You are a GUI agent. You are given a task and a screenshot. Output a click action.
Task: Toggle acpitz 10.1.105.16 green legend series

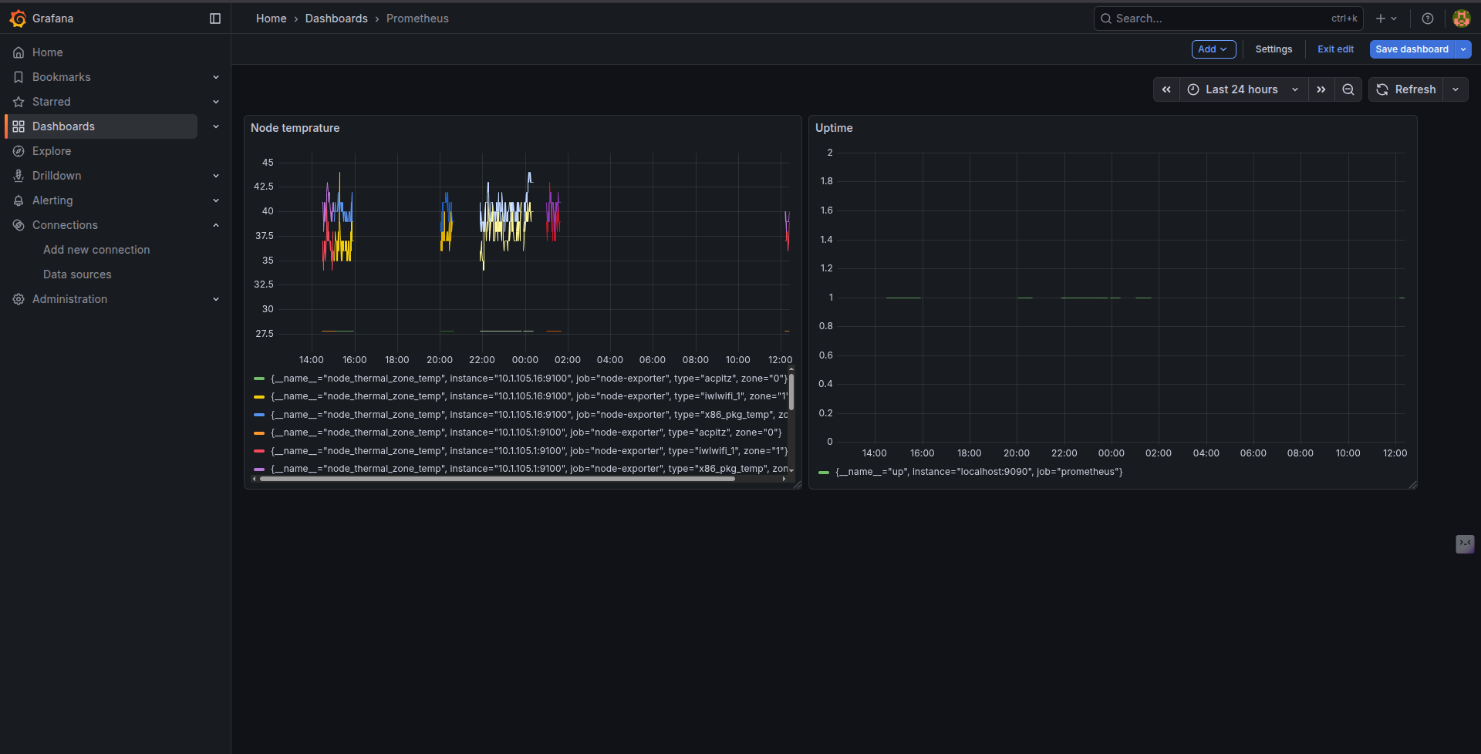528,379
